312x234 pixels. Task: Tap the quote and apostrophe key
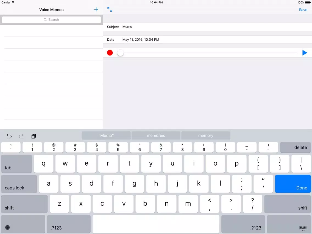point(263,184)
